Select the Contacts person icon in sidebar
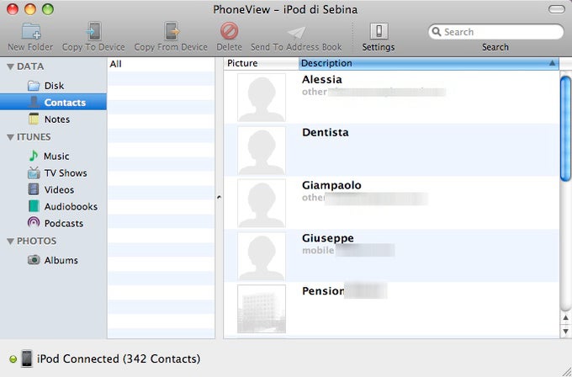572x377 pixels. coord(34,102)
